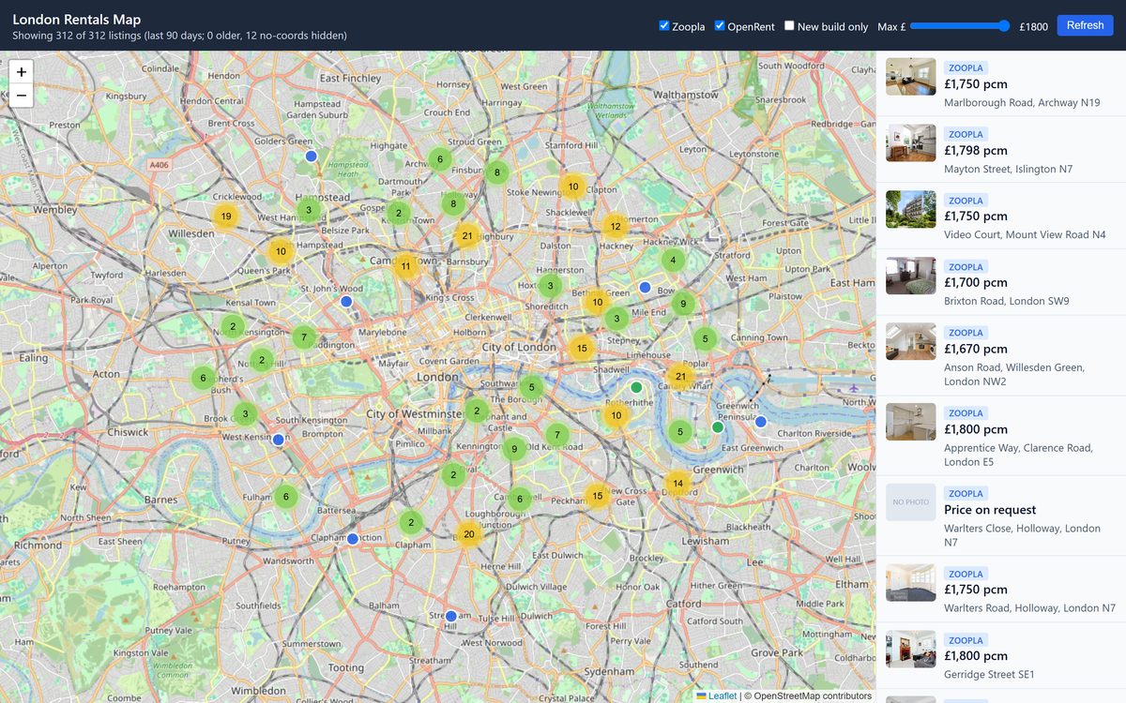Select the Warlters Road, Holloway listing
1126x703 pixels.
[1001, 590]
